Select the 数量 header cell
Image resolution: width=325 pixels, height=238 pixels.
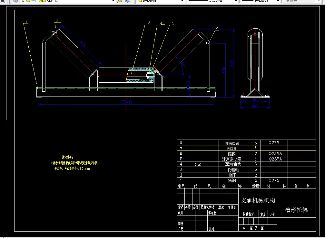(x=256, y=186)
